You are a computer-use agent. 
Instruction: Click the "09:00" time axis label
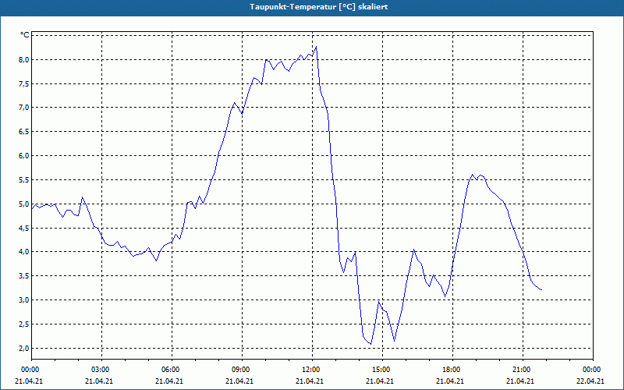tap(242, 370)
